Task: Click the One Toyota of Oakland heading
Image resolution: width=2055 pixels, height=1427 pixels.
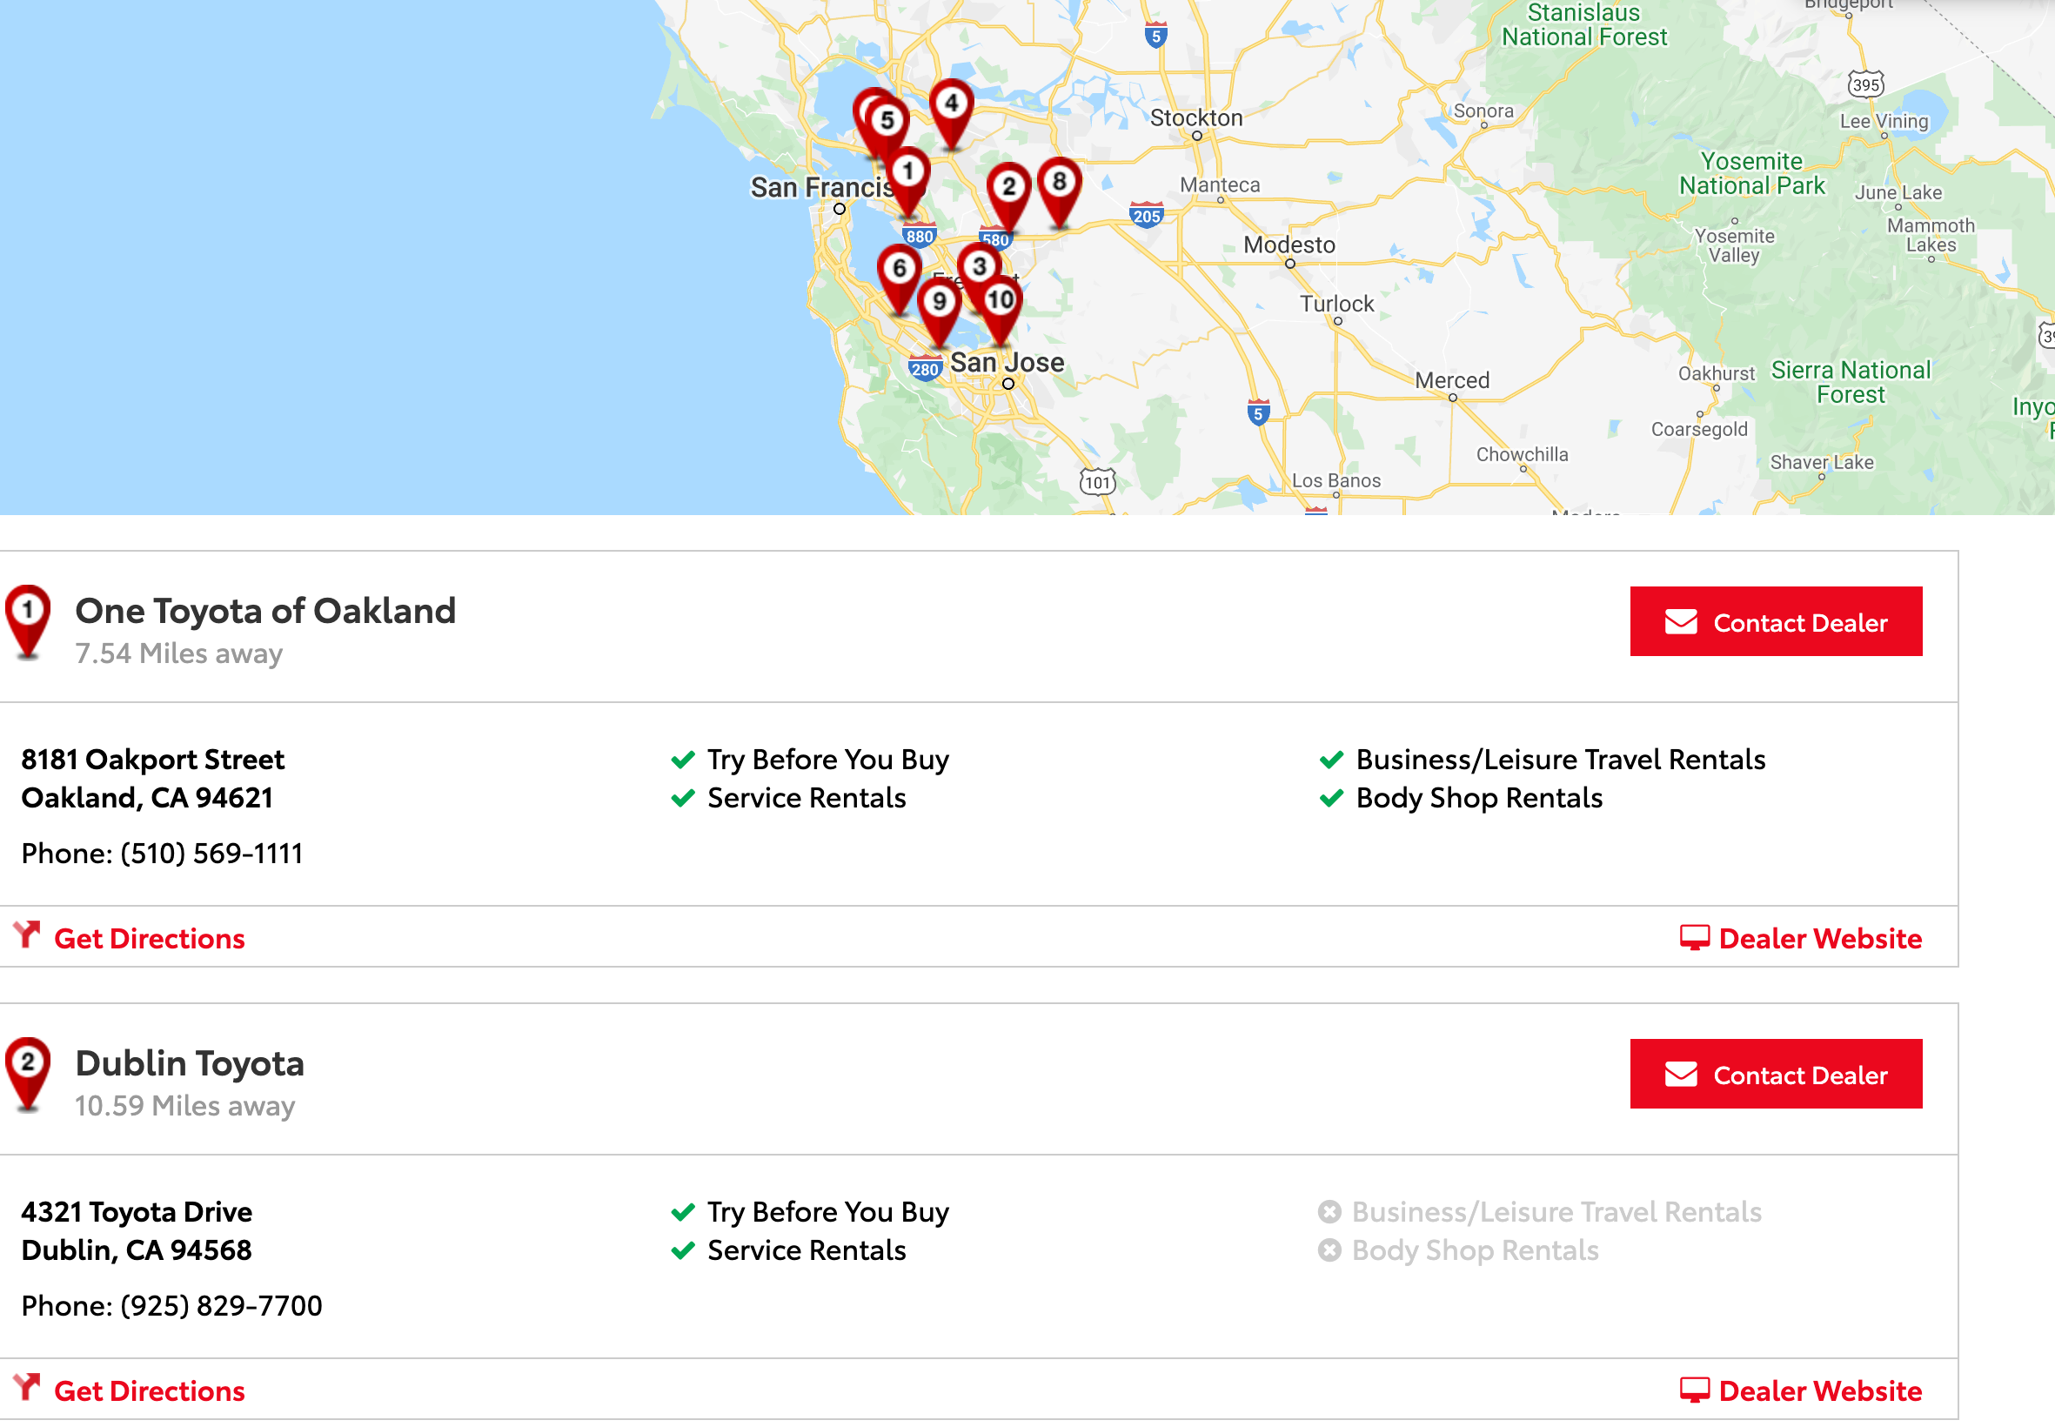Action: [x=265, y=611]
